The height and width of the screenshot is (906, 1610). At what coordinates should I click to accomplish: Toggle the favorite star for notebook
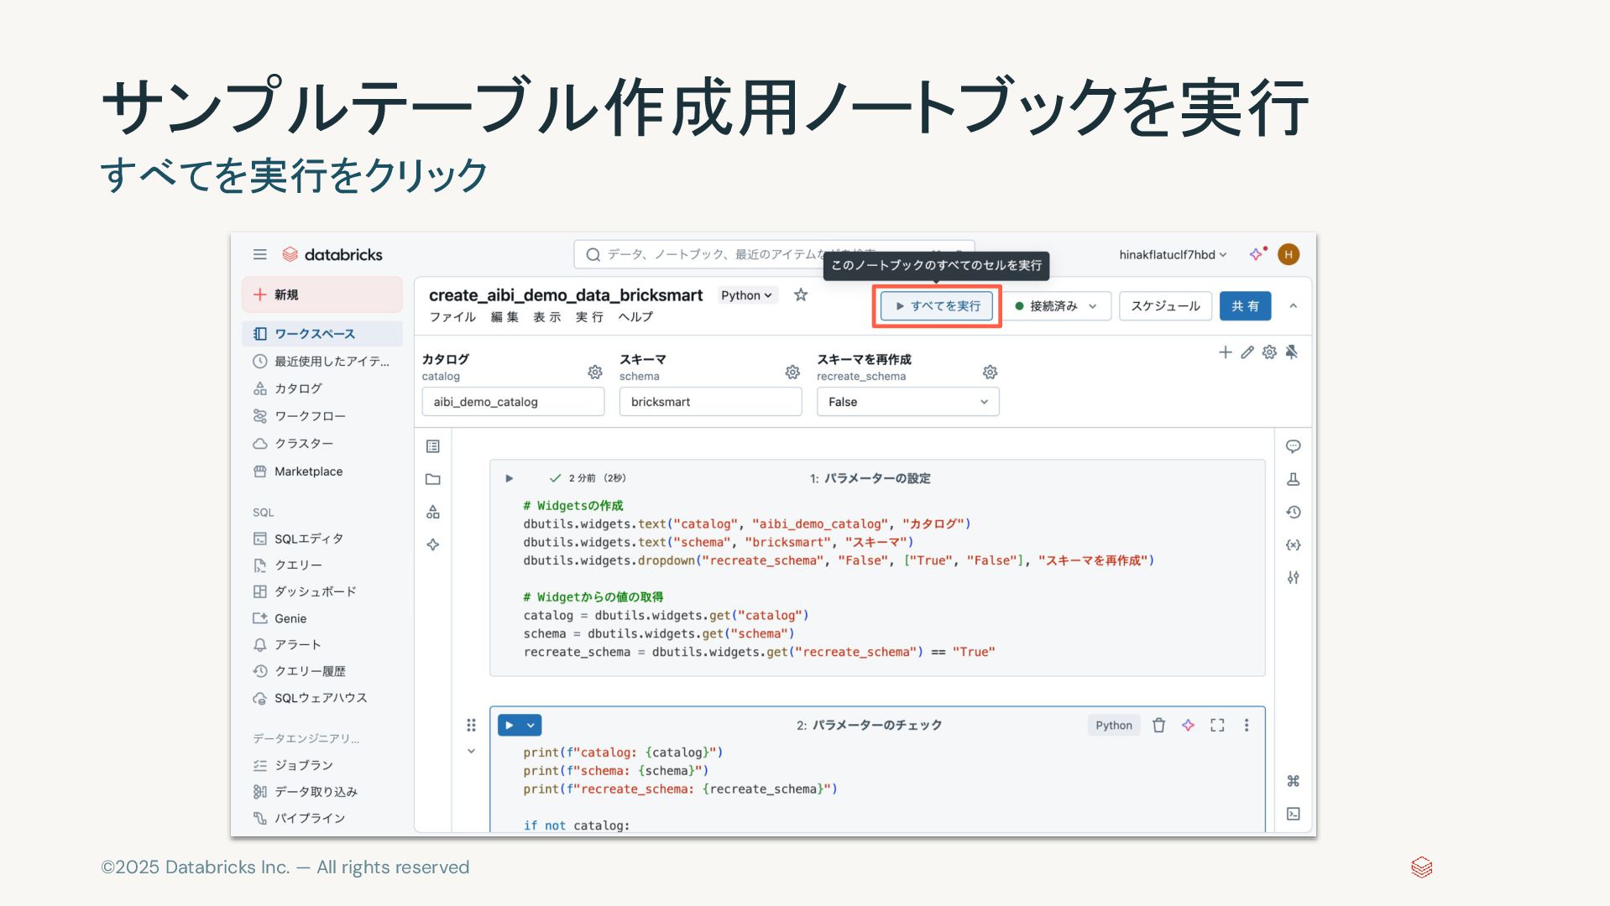(801, 294)
